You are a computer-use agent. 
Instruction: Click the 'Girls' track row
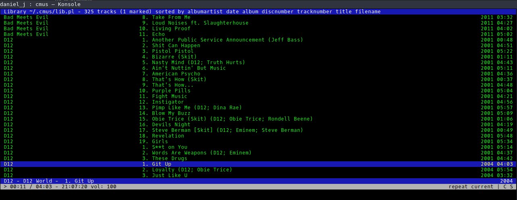point(258,142)
